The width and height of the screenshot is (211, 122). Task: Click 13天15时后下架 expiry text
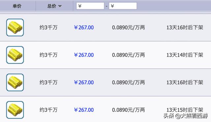pos(185,110)
